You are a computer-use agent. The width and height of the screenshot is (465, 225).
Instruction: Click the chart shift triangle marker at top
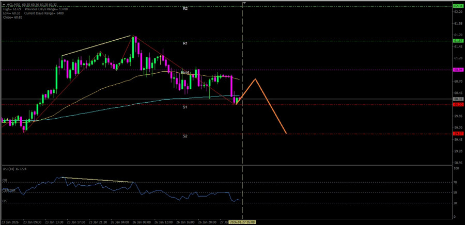[243, 4]
